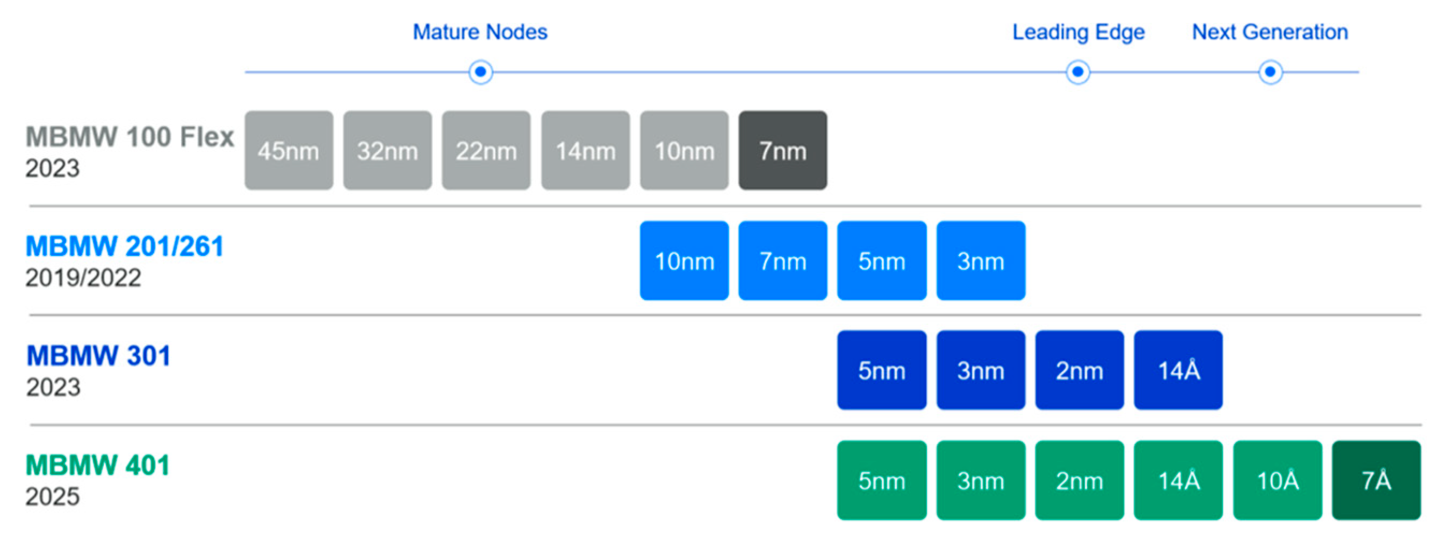Click the 22nm gray tile

tap(486, 151)
